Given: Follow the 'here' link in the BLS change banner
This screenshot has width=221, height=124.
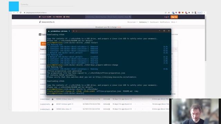Looking at the screenshot, I should click(x=119, y=27).
